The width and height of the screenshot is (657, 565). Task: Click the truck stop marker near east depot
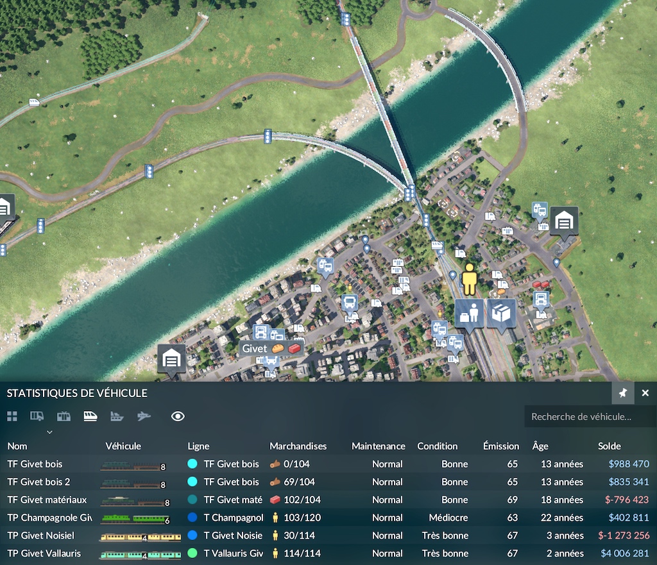[x=540, y=210]
